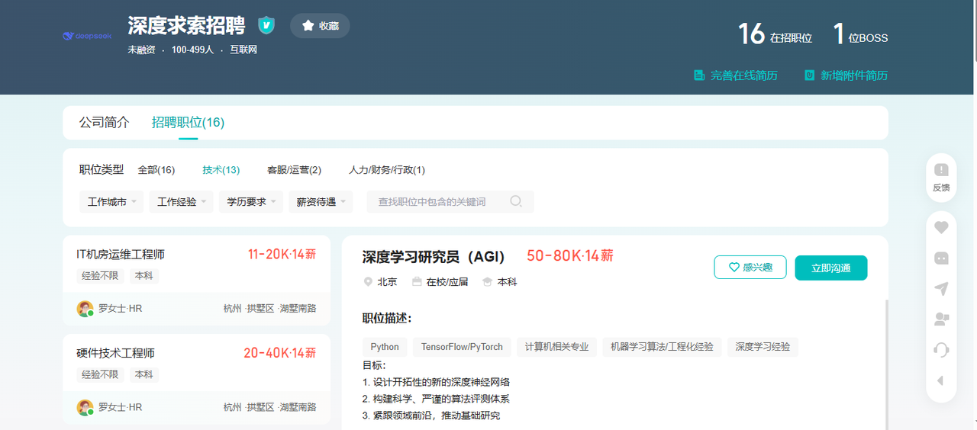
Task: Click 感兴趣 interested button
Action: [750, 268]
